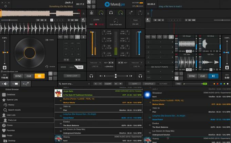Select VINYL mode on deck A
This screenshot has width=231, height=143.
(x=72, y=67)
